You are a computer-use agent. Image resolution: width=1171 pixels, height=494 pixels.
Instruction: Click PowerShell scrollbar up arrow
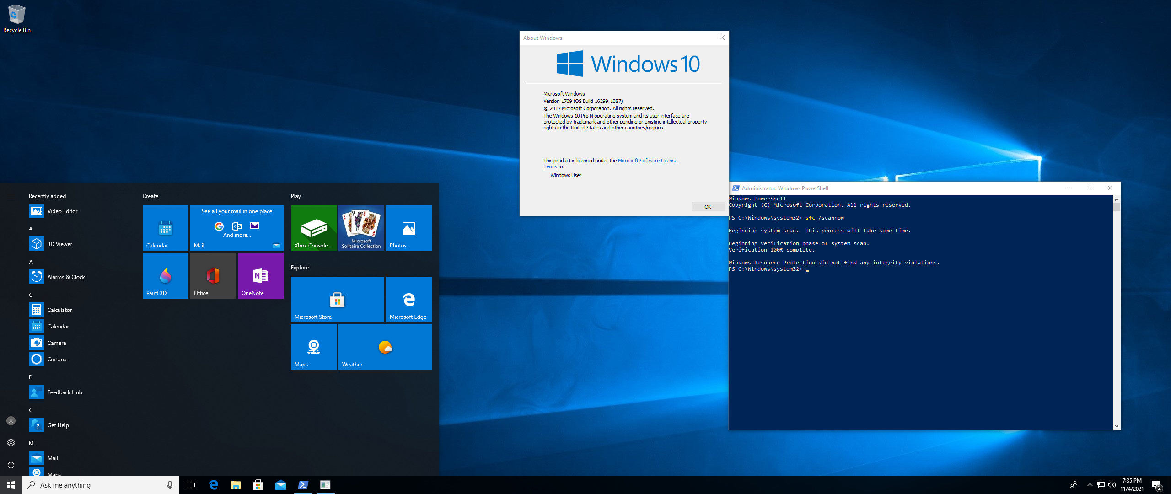click(x=1117, y=199)
